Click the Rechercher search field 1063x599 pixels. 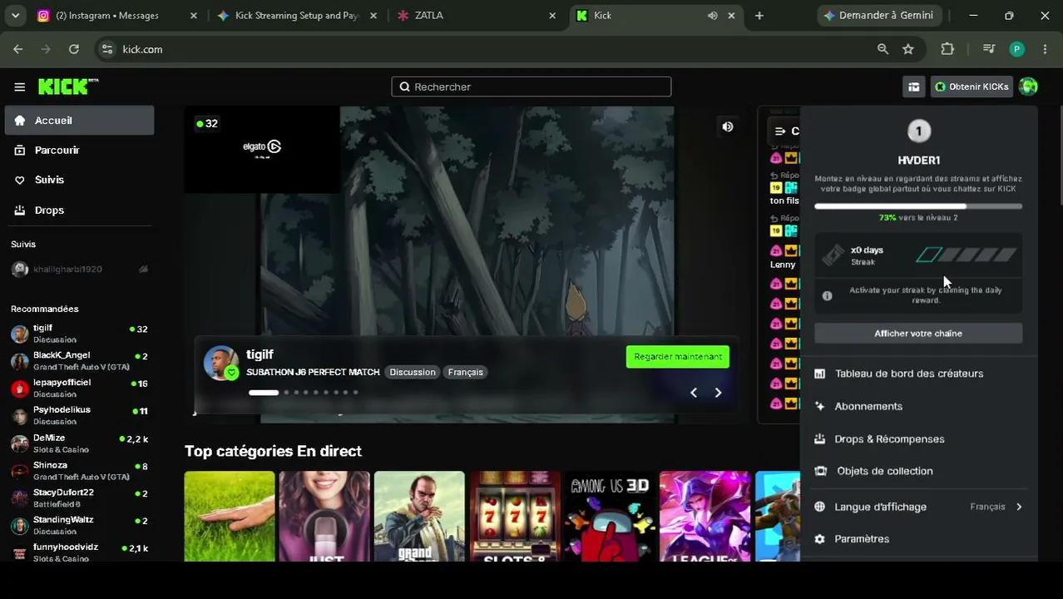pos(531,87)
